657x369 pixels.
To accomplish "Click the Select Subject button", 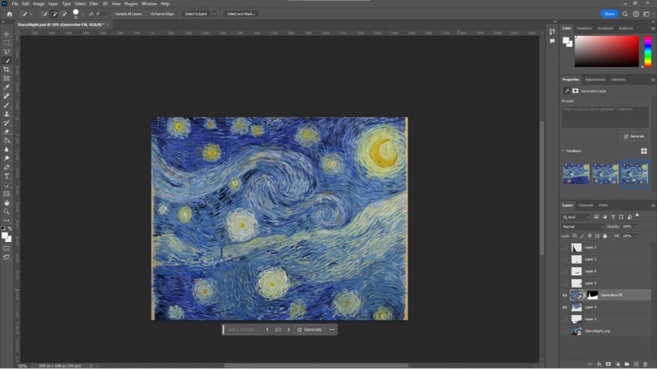I will [x=196, y=14].
